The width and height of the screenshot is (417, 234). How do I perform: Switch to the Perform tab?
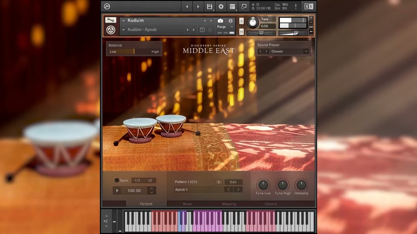click(146, 204)
